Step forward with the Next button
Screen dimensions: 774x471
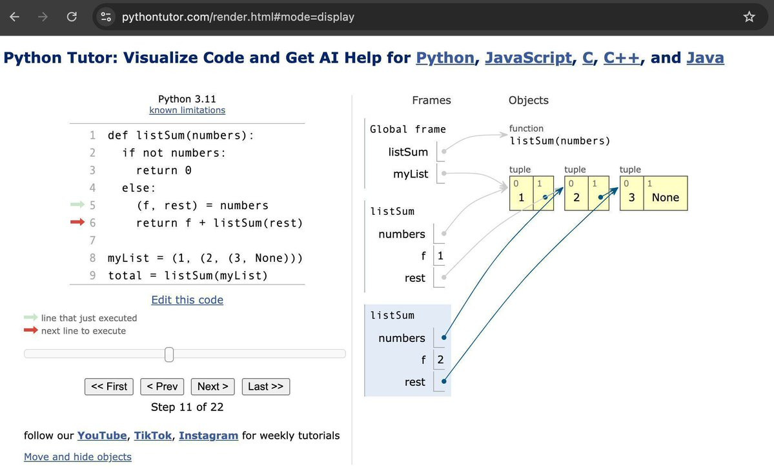coord(213,386)
